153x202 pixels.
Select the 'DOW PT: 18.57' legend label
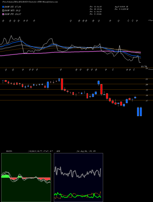click(x=13, y=14)
